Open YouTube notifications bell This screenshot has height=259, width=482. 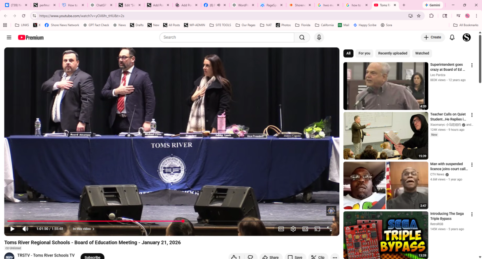[x=452, y=37]
